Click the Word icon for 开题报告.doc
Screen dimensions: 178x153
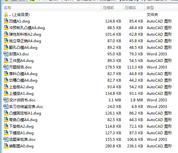[6, 67]
